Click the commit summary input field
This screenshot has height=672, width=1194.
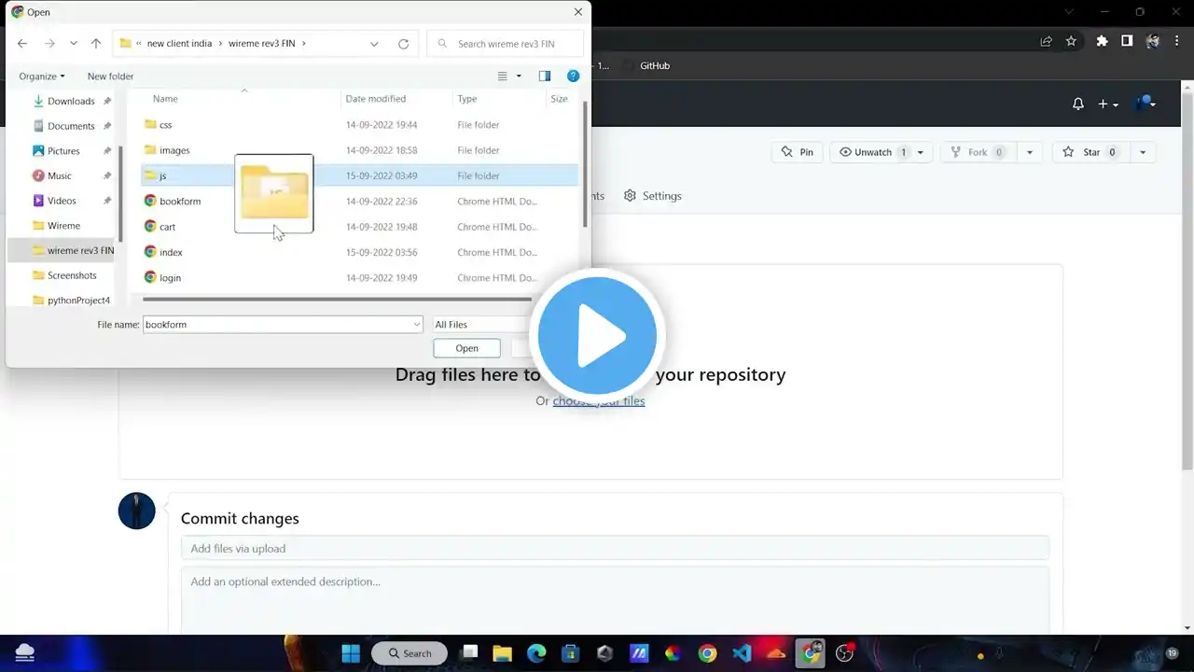click(615, 548)
